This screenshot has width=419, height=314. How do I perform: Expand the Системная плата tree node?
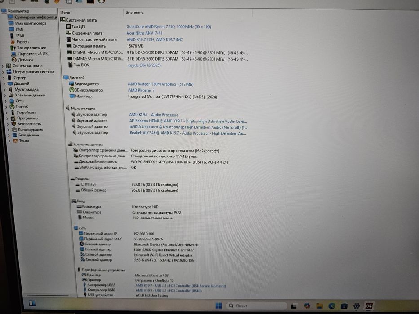(x=3, y=65)
